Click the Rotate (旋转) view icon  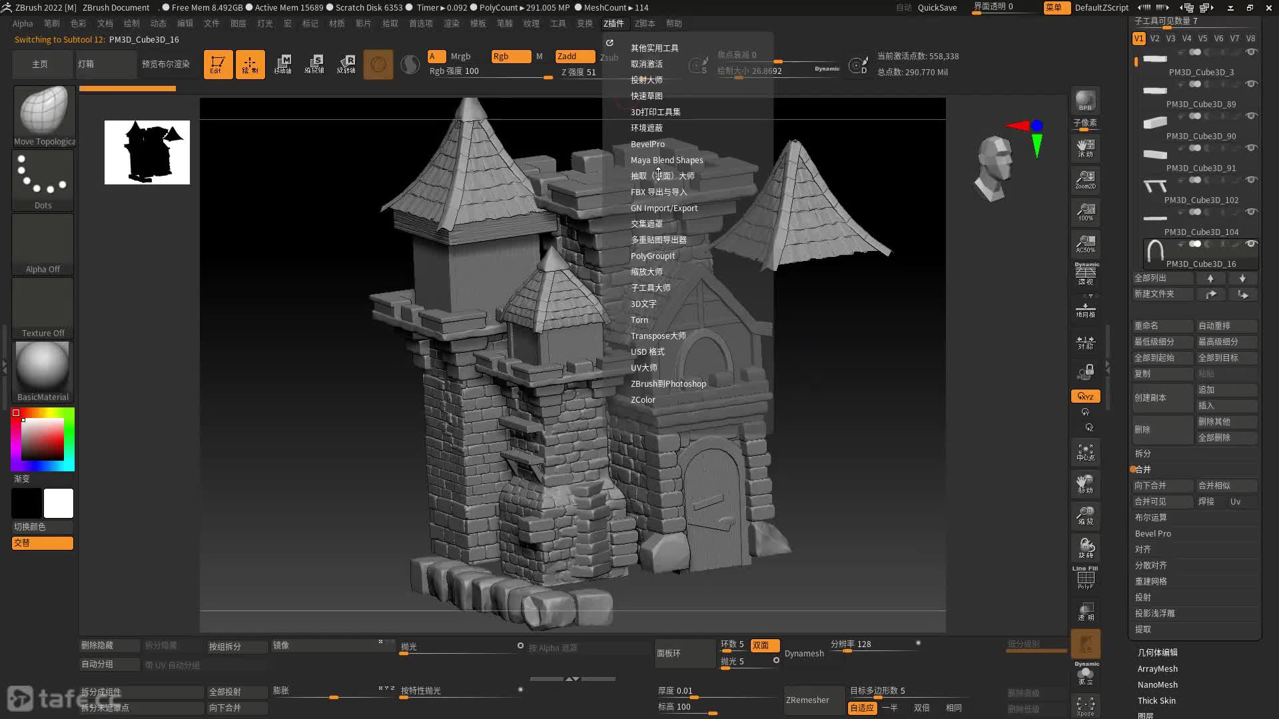pyautogui.click(x=1085, y=548)
